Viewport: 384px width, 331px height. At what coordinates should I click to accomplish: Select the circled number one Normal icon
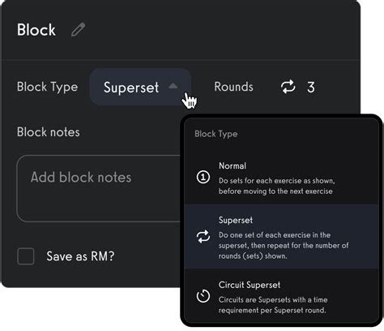[x=203, y=178]
